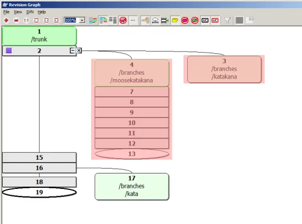Click the red WC modifications icon
Viewport: 302px width, 224px height.
[215, 20]
